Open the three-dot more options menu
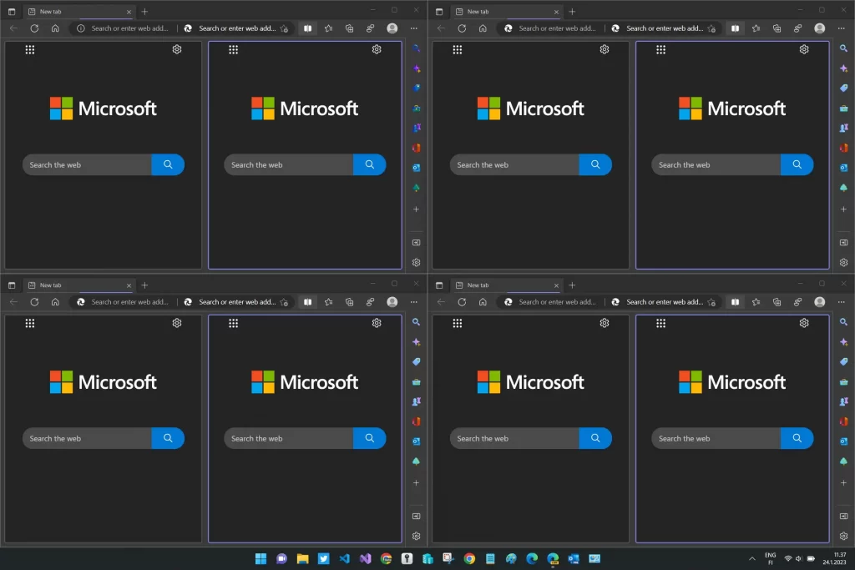Image resolution: width=855 pixels, height=570 pixels. pos(414,28)
